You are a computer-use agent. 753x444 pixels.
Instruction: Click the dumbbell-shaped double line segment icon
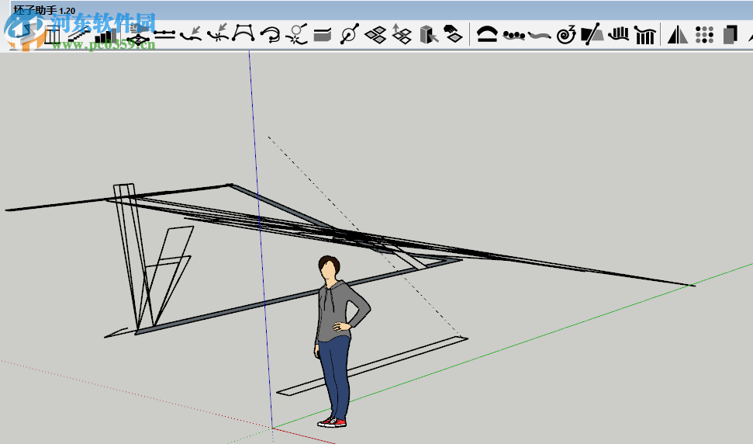click(164, 34)
